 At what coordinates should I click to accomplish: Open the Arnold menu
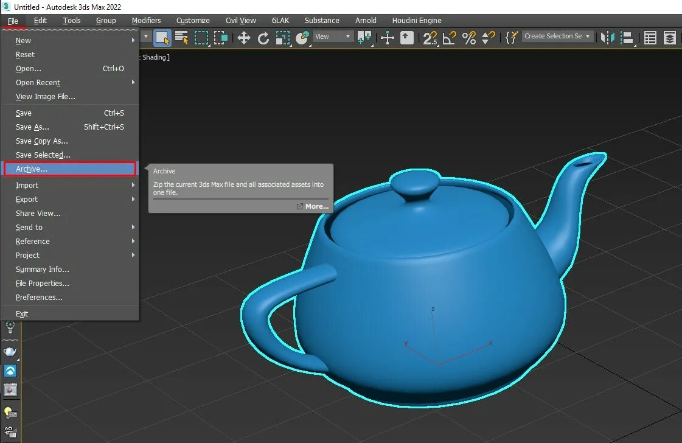pyautogui.click(x=366, y=21)
